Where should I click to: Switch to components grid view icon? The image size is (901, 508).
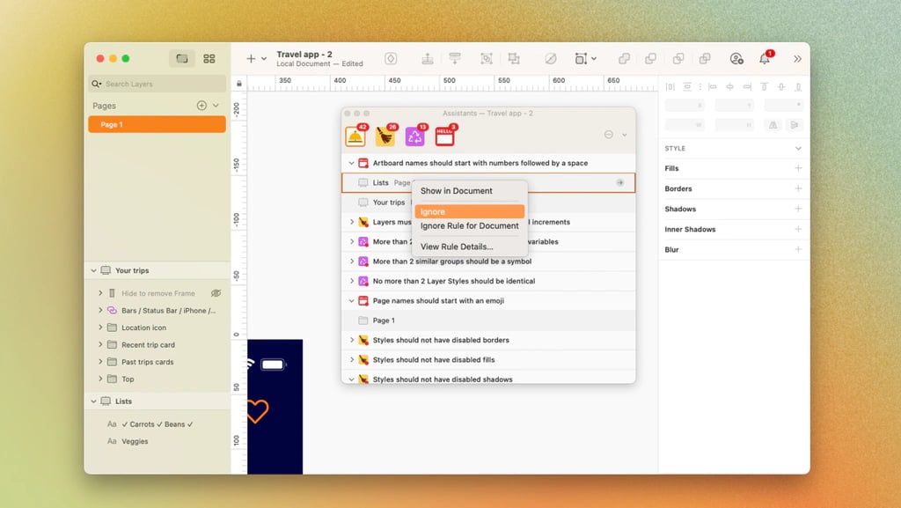click(x=209, y=59)
